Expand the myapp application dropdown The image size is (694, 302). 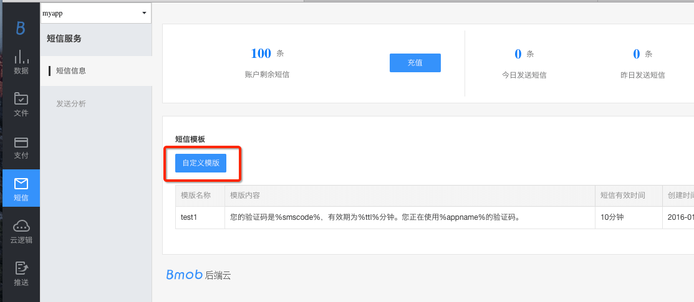[x=95, y=13]
